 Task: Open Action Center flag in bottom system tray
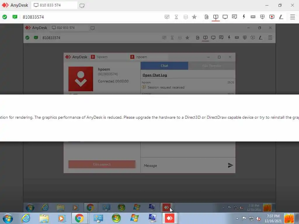[x=244, y=218]
